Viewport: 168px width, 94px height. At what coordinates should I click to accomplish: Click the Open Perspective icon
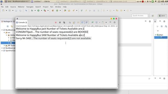click(x=153, y=16)
